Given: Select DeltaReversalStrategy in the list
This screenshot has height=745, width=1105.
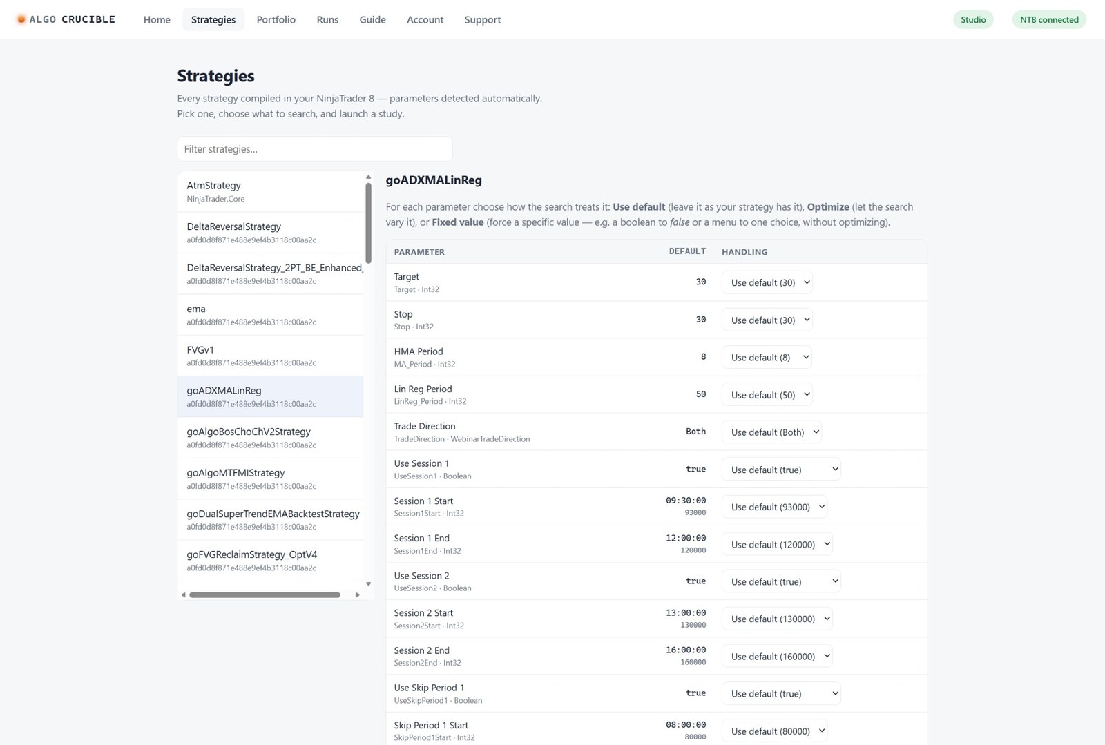Looking at the screenshot, I should click(x=271, y=233).
